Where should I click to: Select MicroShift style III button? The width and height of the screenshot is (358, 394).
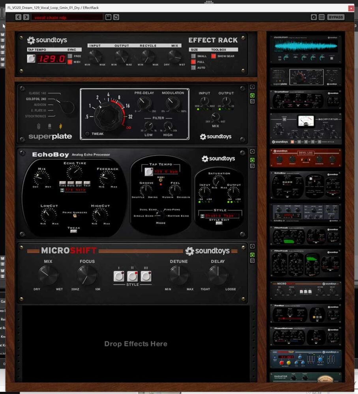click(146, 277)
